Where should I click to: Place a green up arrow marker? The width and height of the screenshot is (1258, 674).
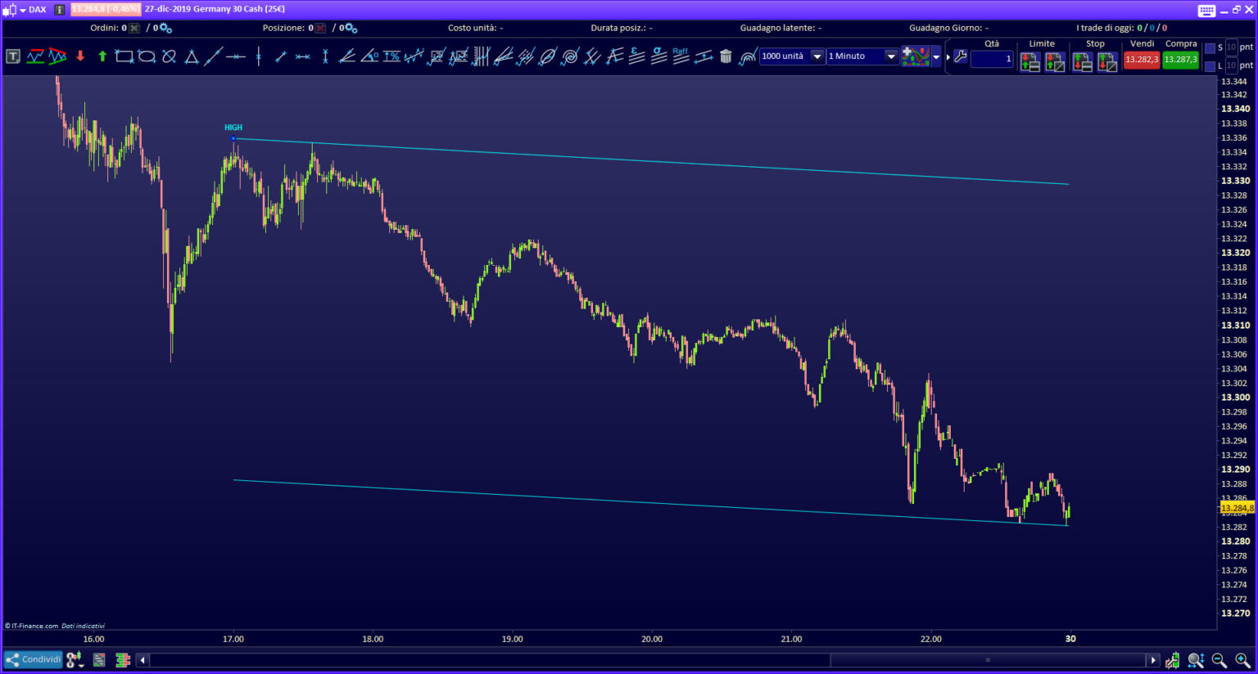[x=102, y=56]
